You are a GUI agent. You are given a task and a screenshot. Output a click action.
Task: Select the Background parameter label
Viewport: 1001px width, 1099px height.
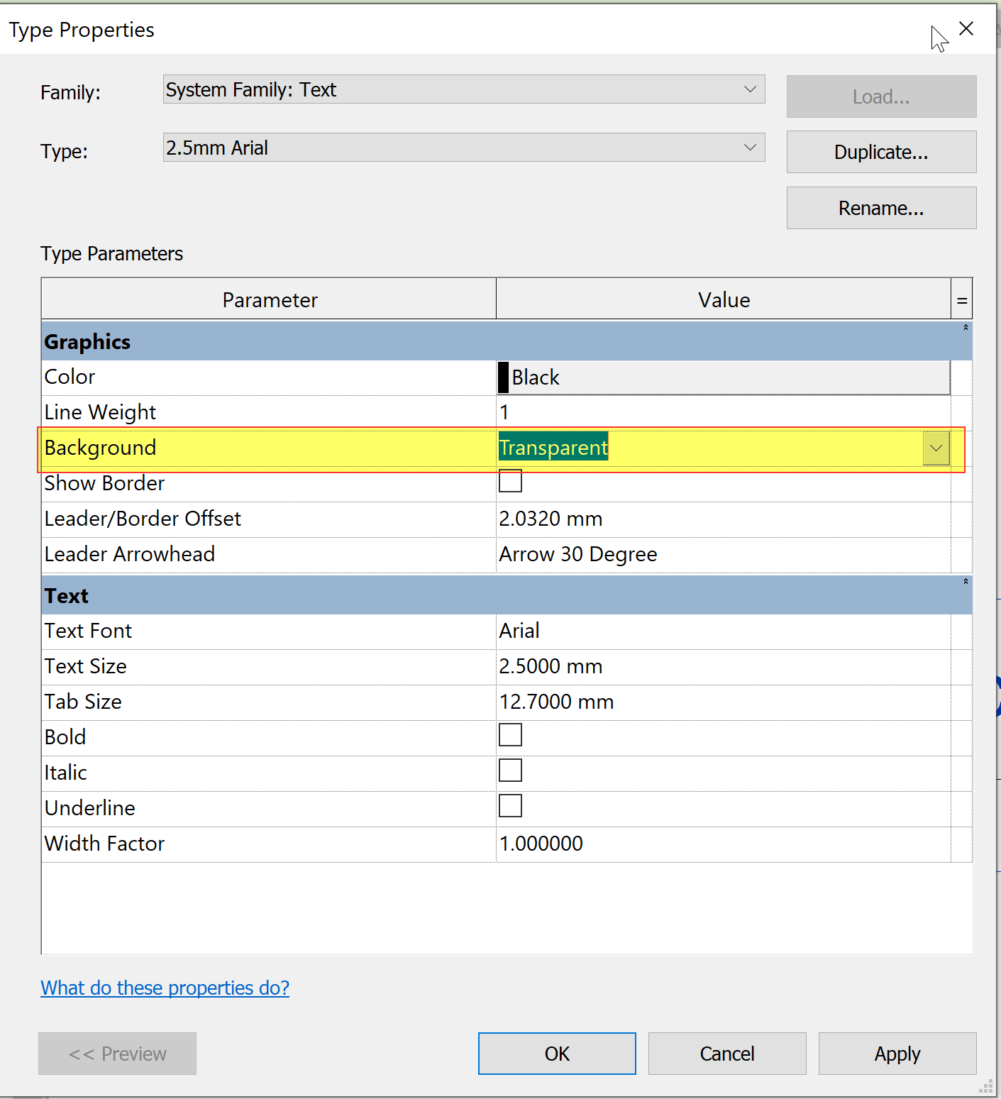tap(100, 448)
